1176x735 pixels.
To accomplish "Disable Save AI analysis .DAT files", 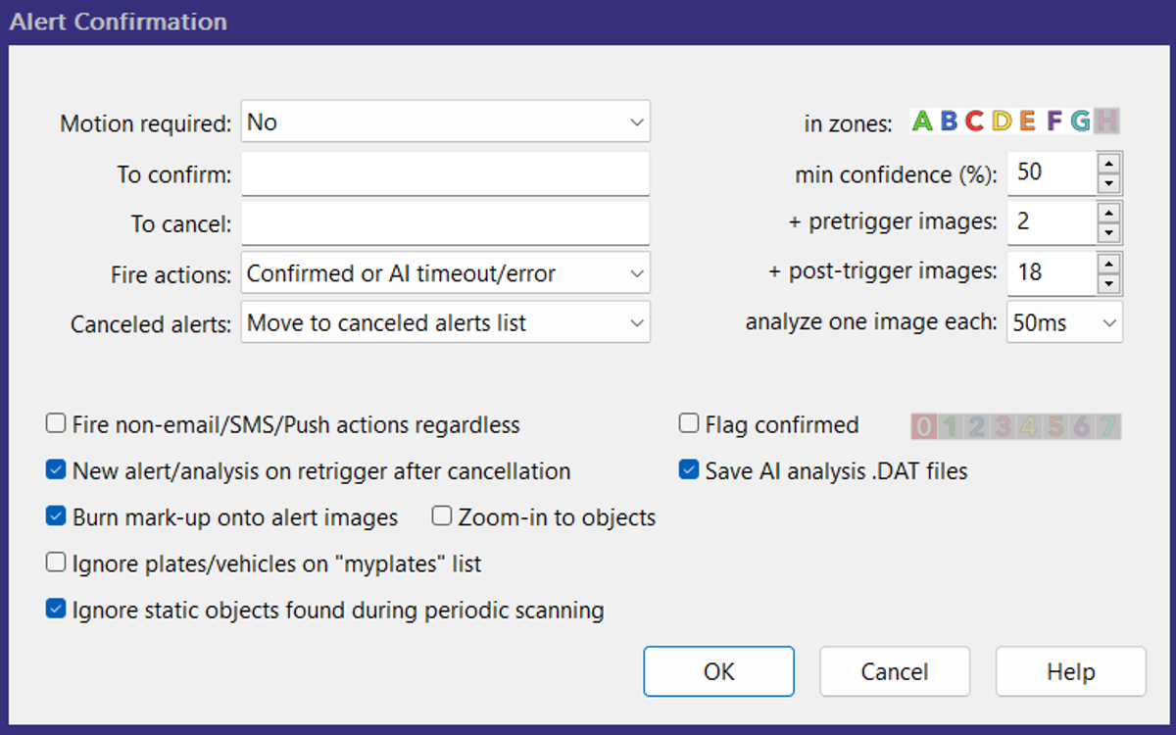I will pos(689,470).
